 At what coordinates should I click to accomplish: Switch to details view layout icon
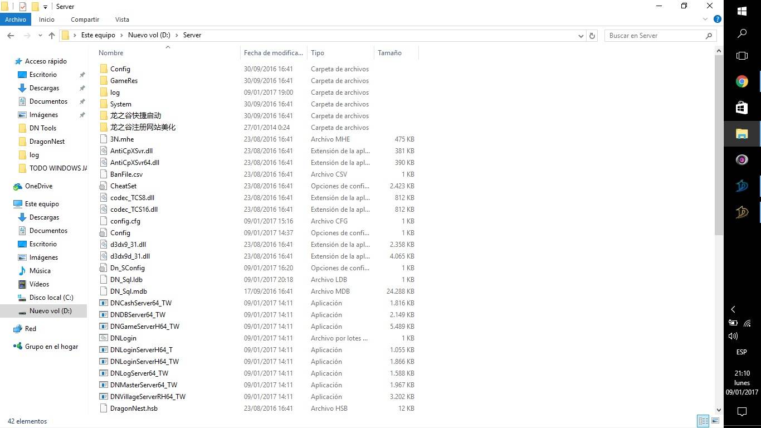tap(703, 421)
